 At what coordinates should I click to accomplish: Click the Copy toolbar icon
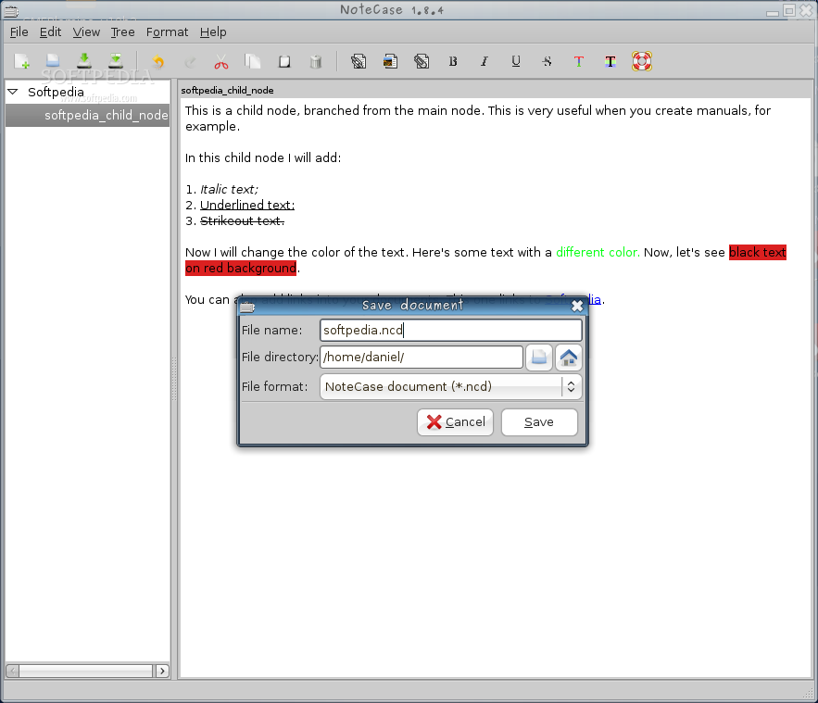[253, 61]
